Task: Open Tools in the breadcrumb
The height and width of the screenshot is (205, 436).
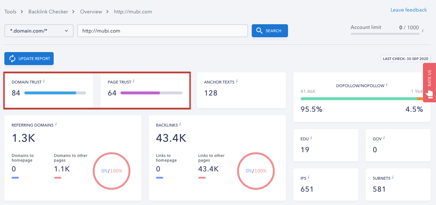Action: tap(10, 12)
